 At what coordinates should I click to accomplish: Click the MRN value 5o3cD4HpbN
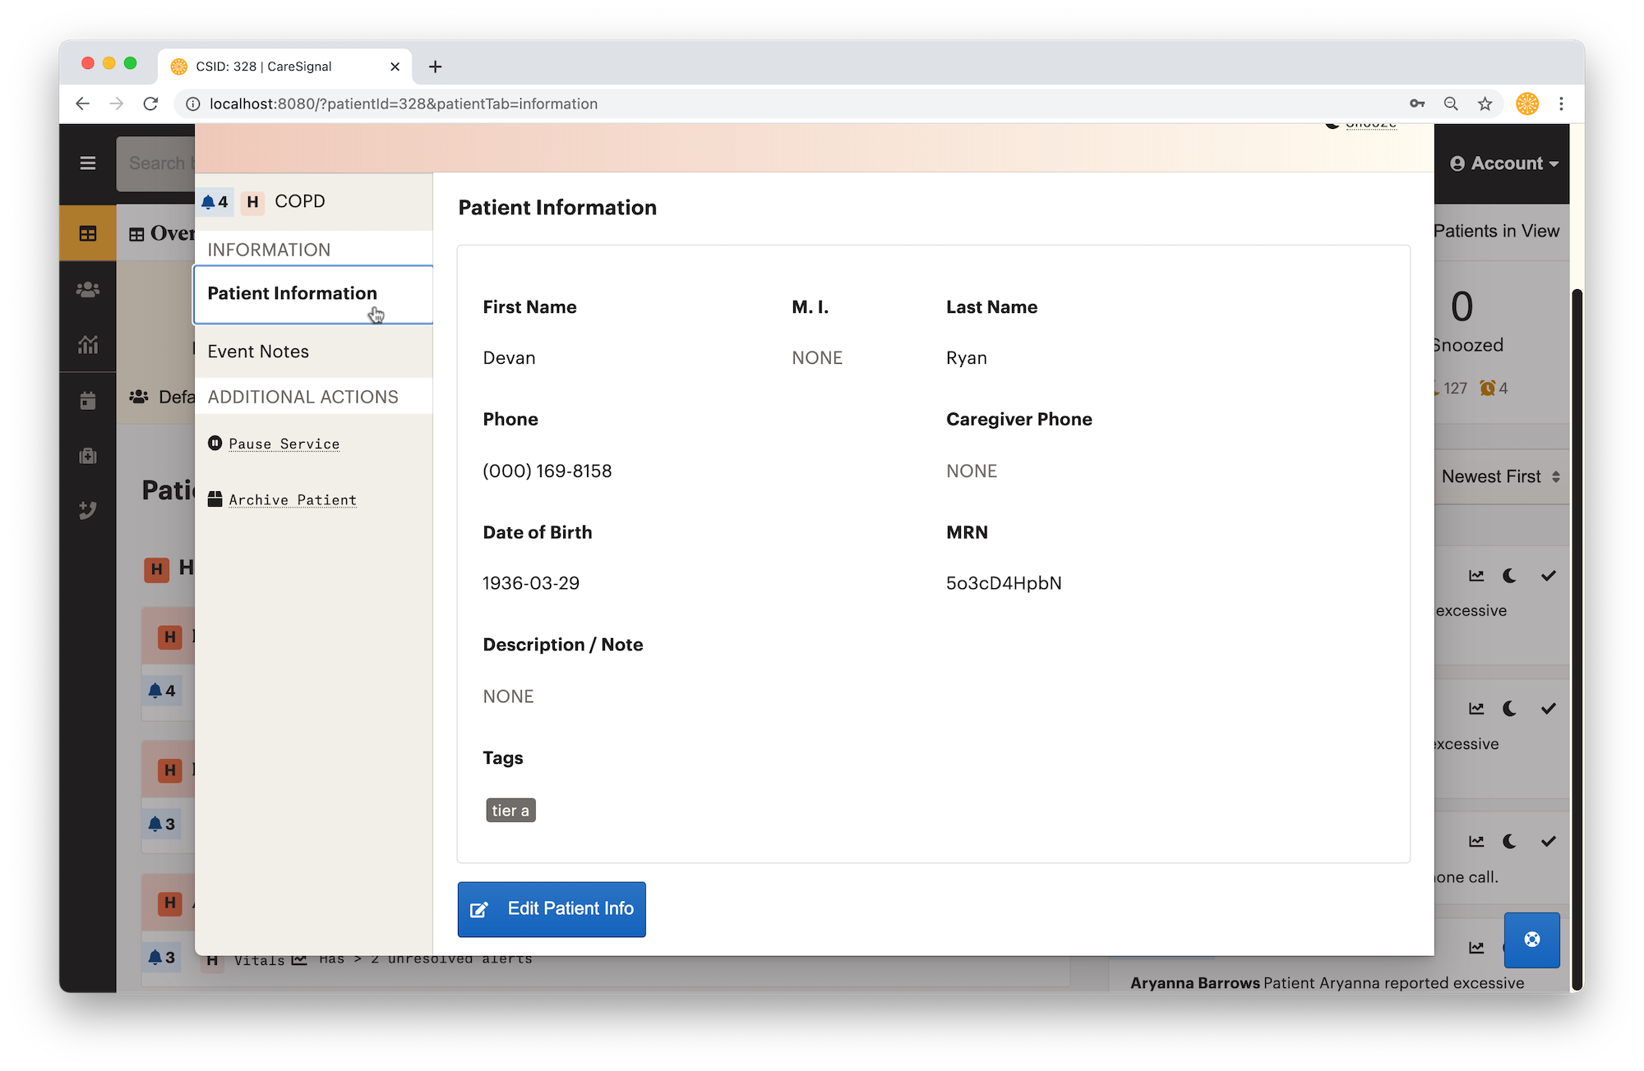point(1004,583)
